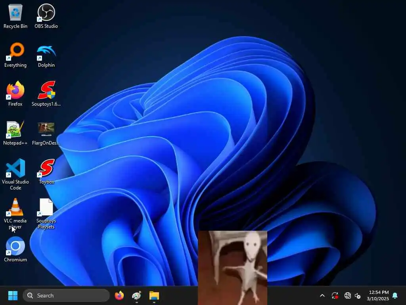
Task: Select the Everything search shortcut icon
Action: [x=15, y=55]
